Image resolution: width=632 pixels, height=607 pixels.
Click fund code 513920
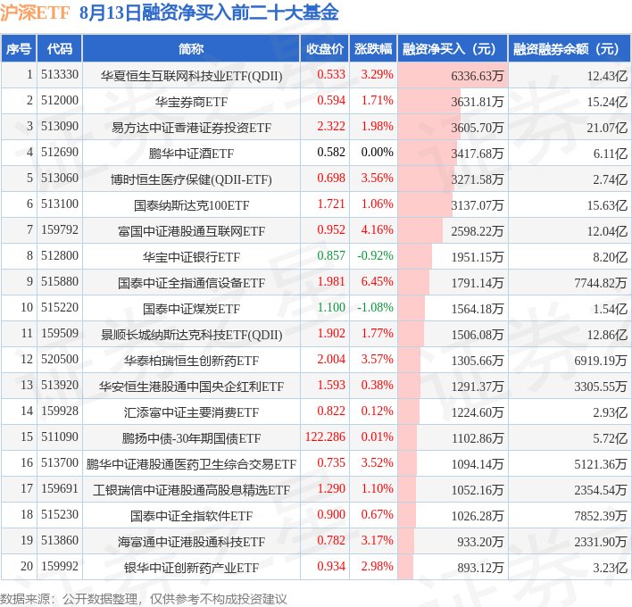(60, 385)
